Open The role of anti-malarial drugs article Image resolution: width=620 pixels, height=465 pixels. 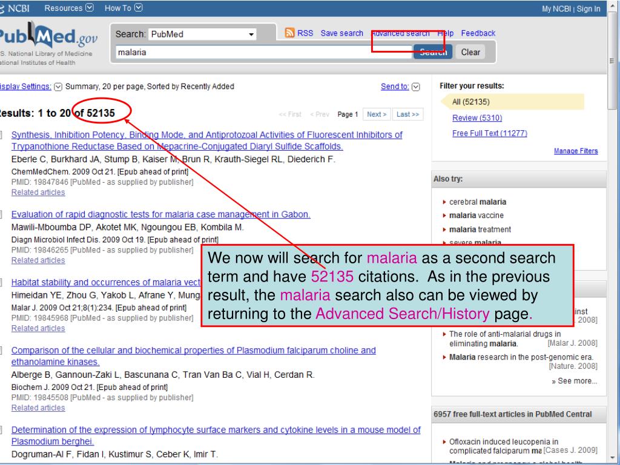[504, 339]
